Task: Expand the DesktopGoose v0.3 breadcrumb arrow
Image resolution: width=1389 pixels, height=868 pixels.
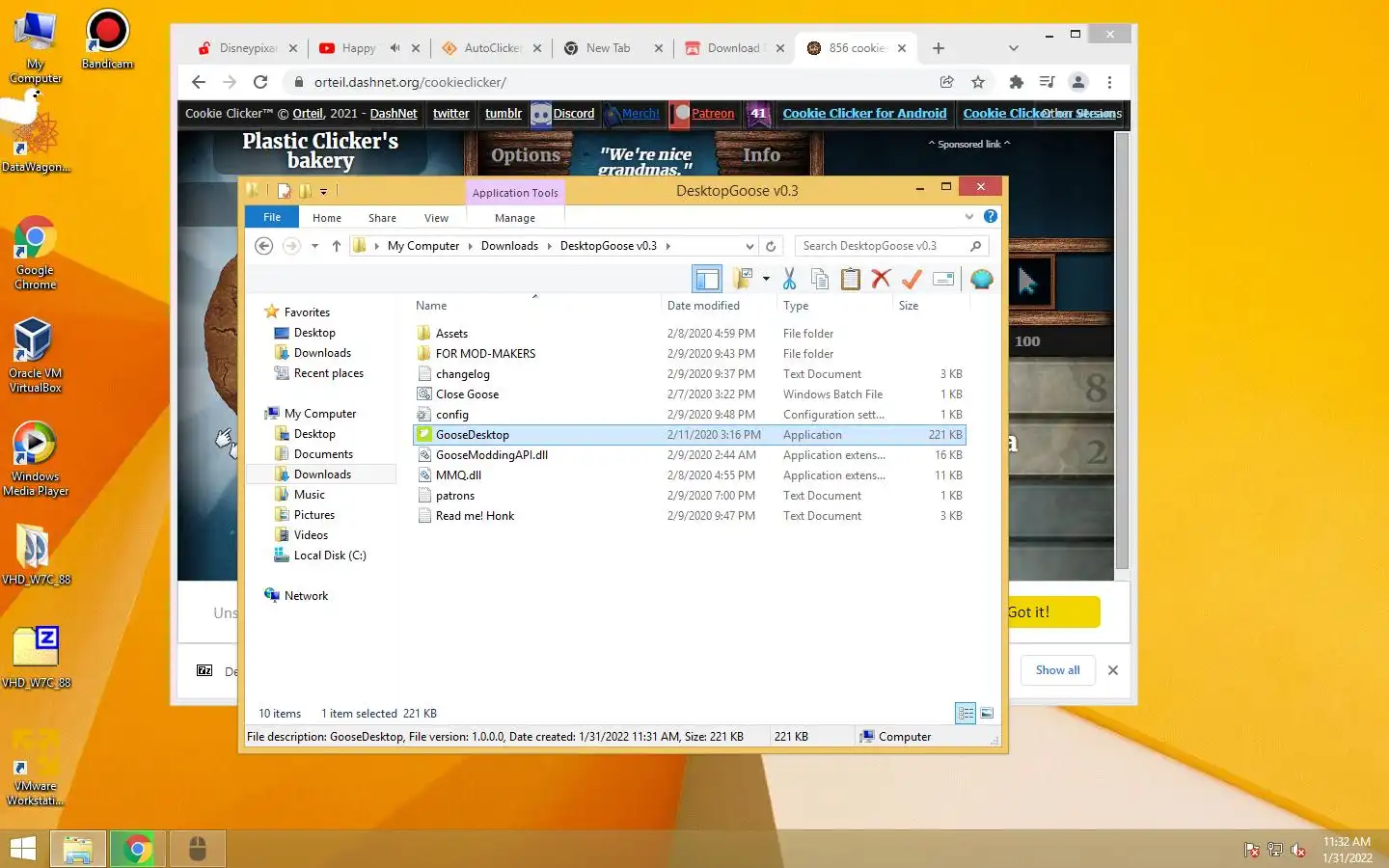Action: tap(667, 246)
